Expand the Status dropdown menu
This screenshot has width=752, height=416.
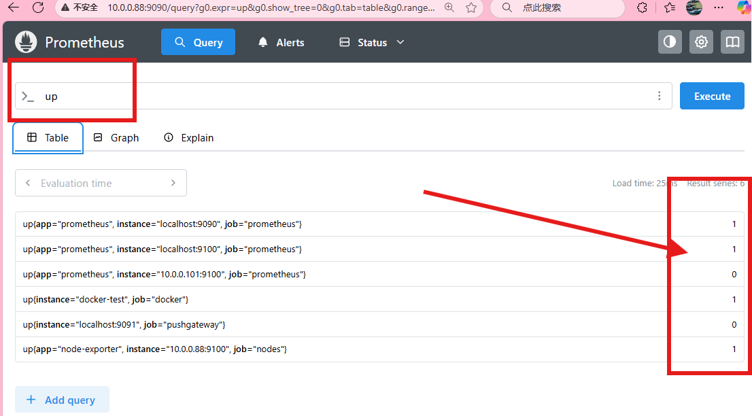(372, 42)
